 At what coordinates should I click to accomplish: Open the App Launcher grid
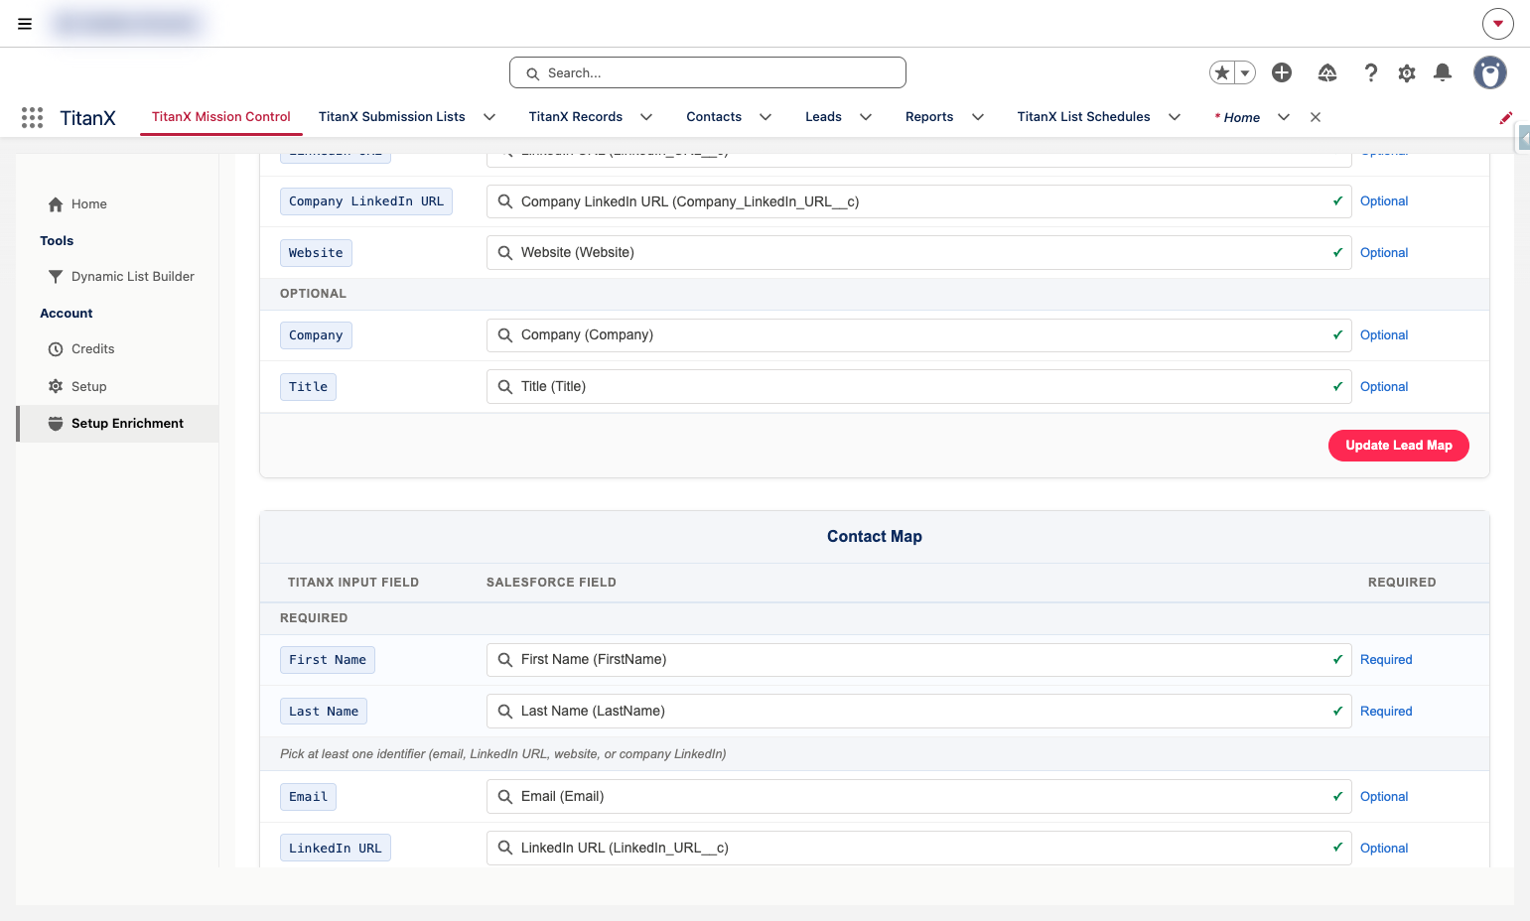coord(32,117)
